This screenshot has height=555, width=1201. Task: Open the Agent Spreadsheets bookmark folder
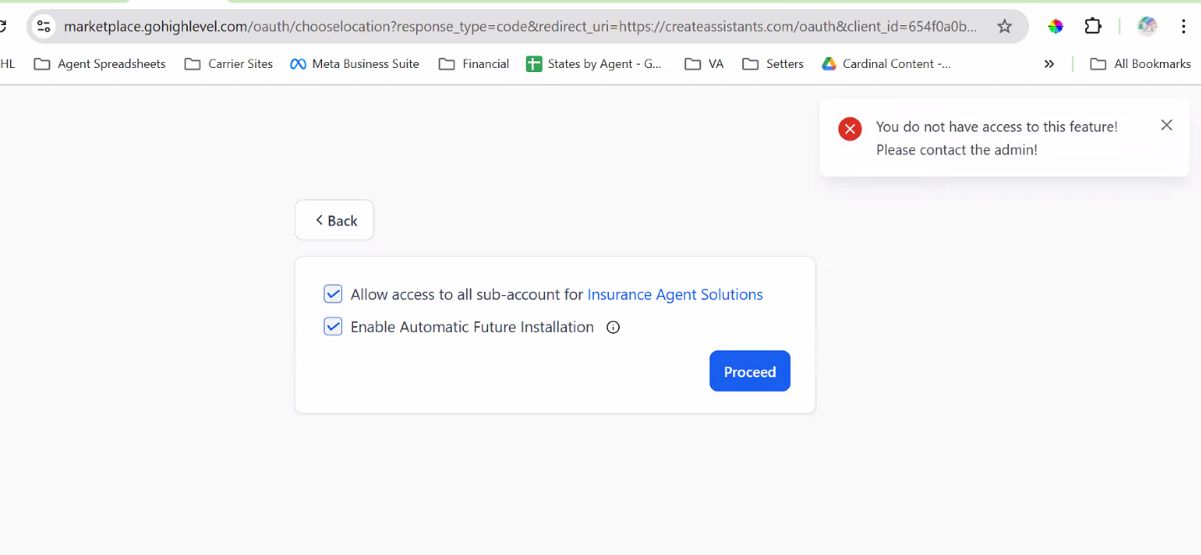pyautogui.click(x=100, y=64)
